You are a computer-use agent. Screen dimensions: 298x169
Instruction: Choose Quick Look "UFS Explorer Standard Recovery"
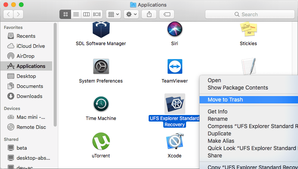249,148
